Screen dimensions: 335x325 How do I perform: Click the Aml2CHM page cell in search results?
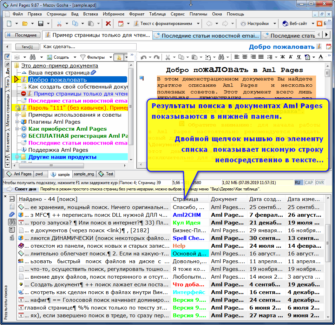click(x=190, y=215)
